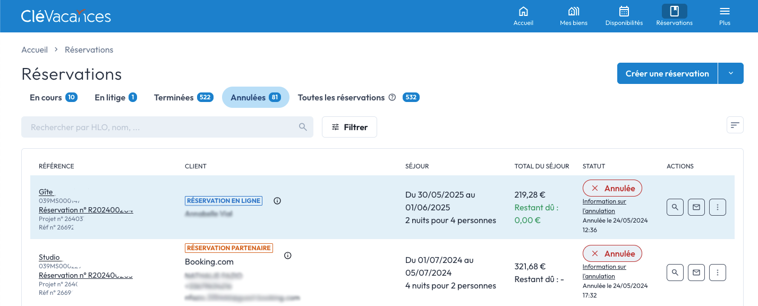758x306 pixels.
Task: Send email for the Gîte reservation
Action: [x=696, y=207]
